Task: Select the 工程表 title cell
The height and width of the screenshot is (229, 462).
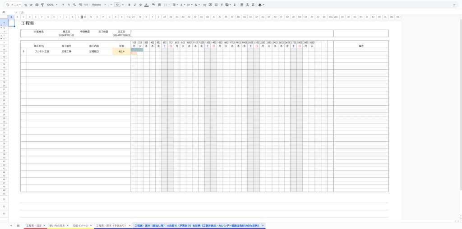Action: click(x=28, y=23)
